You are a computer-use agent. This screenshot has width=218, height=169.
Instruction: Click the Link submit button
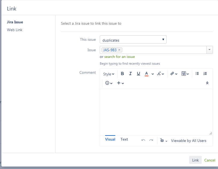coord(195,160)
